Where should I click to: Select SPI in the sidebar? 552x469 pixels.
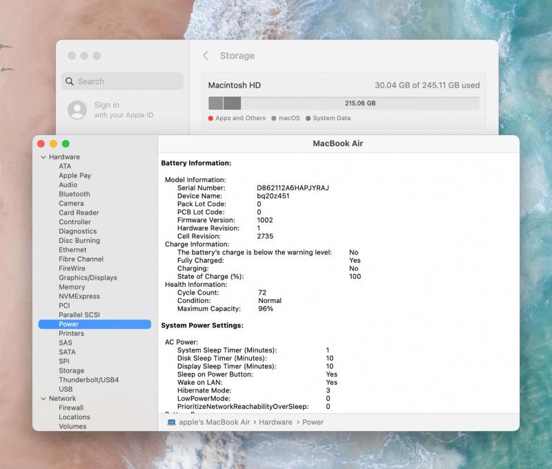coord(64,361)
